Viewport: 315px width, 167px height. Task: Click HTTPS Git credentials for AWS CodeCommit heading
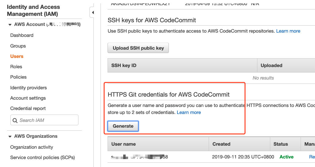(169, 94)
